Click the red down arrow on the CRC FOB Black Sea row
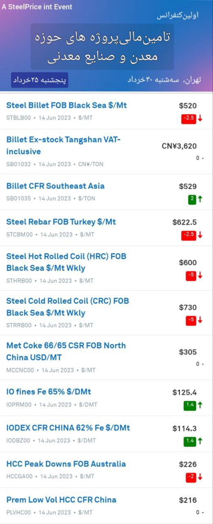Viewport: 213px width, 524px height. click(200, 320)
